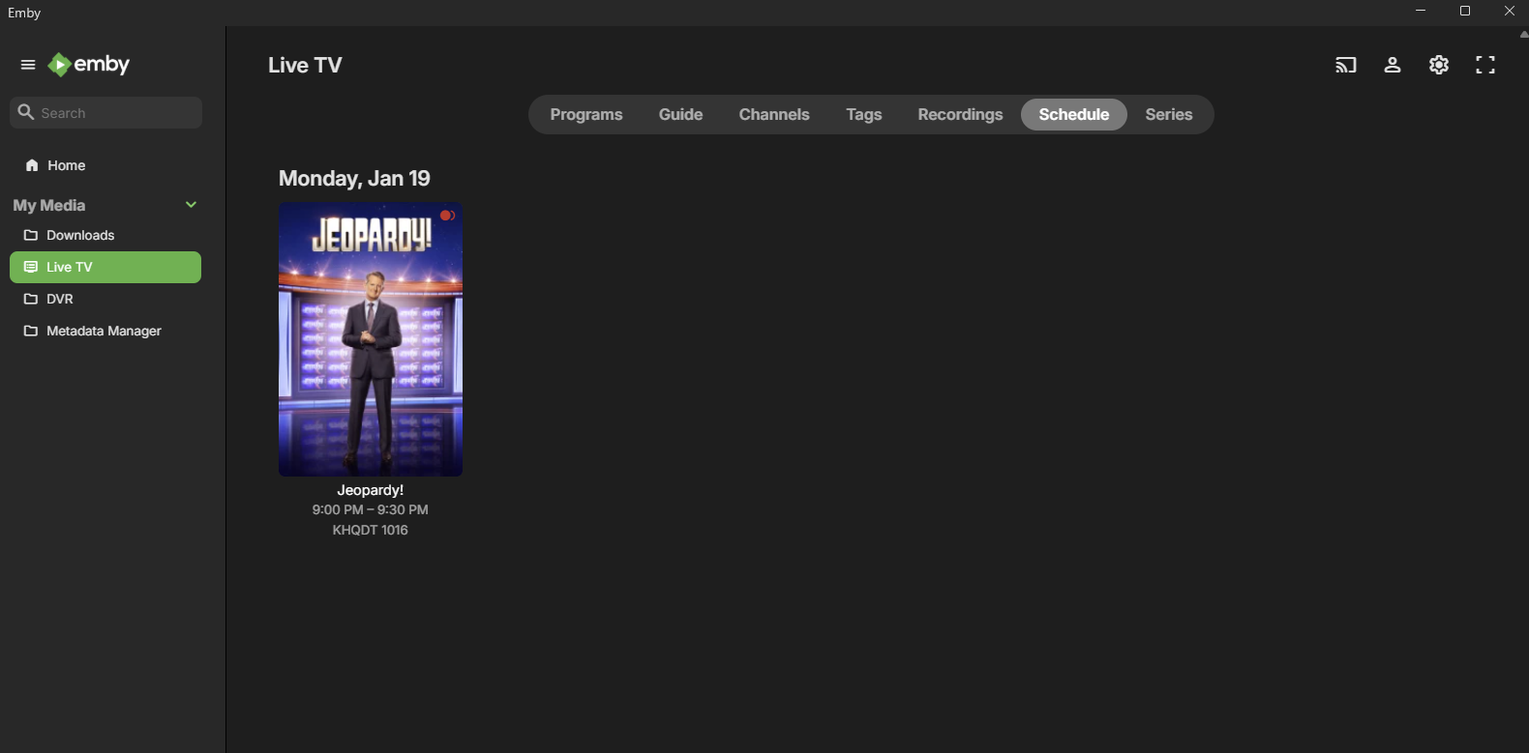
Task: Collapse the My Media section chevron
Action: (192, 205)
